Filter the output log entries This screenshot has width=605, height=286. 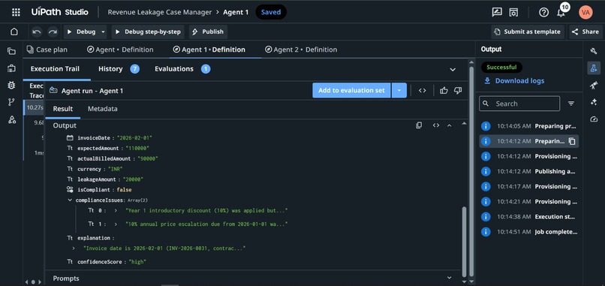[x=571, y=104]
